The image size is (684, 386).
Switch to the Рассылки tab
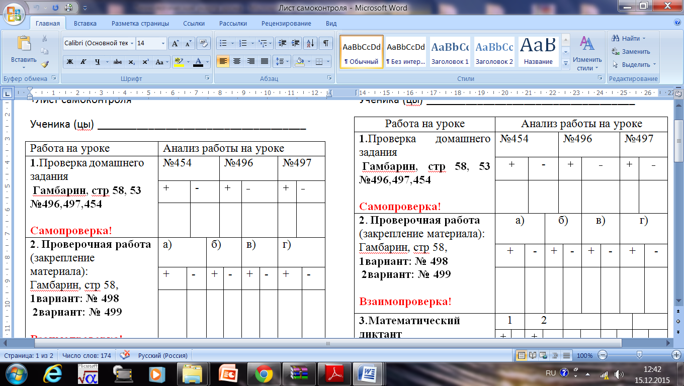(233, 23)
